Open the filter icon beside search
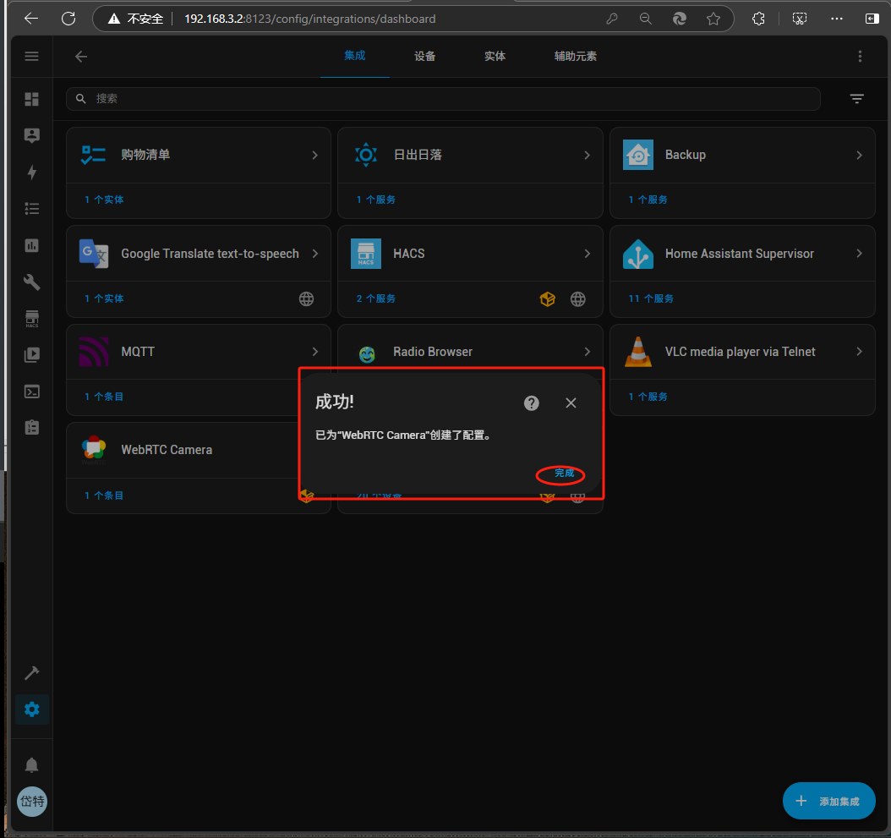 coord(856,99)
